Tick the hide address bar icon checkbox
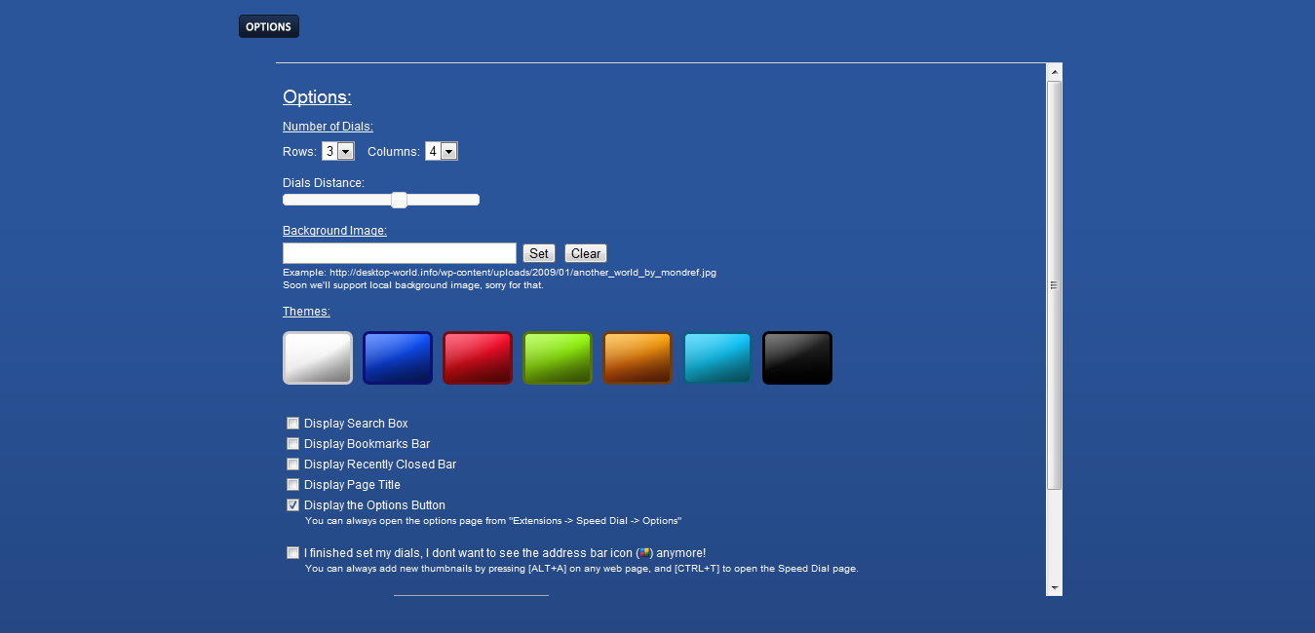Screen dimensions: 1315x633 pos(292,553)
